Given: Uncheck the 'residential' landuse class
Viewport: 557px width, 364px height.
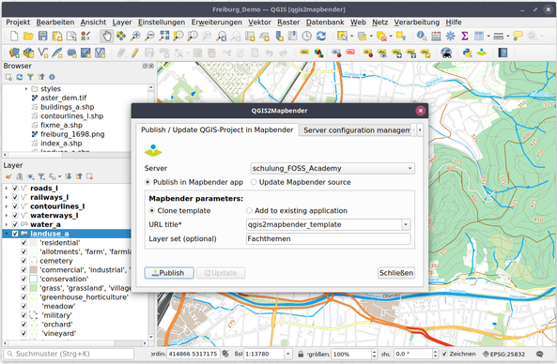Looking at the screenshot, I should [x=23, y=243].
